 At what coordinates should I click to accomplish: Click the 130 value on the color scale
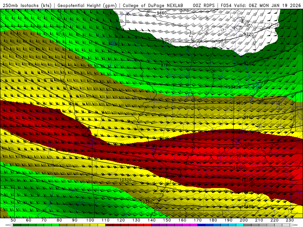(136, 220)
